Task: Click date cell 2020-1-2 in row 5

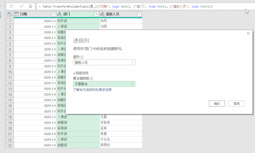Action: [x=35, y=44]
